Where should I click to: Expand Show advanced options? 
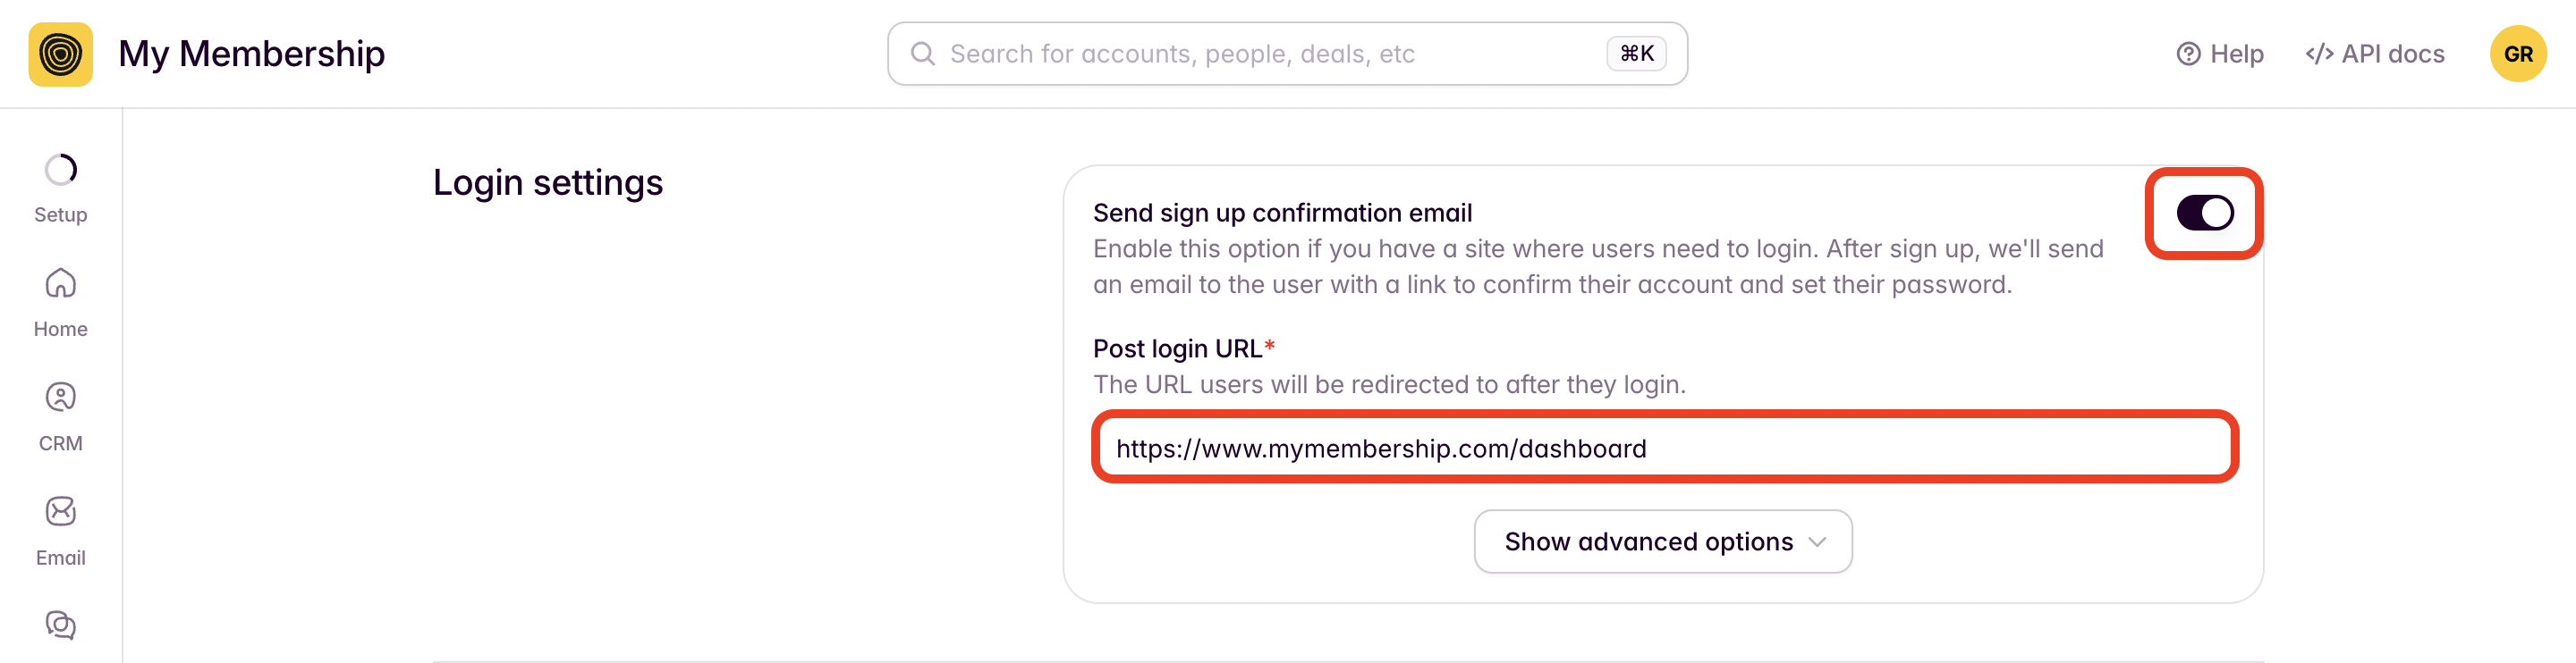pos(1663,541)
